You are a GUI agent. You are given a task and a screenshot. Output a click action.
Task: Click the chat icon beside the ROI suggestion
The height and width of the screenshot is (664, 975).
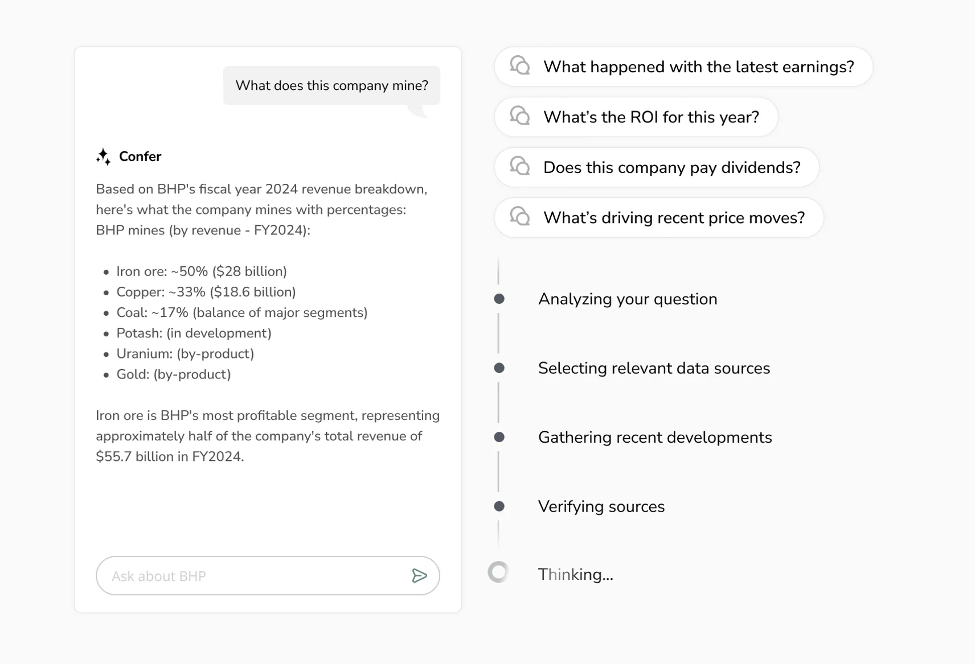pos(519,117)
